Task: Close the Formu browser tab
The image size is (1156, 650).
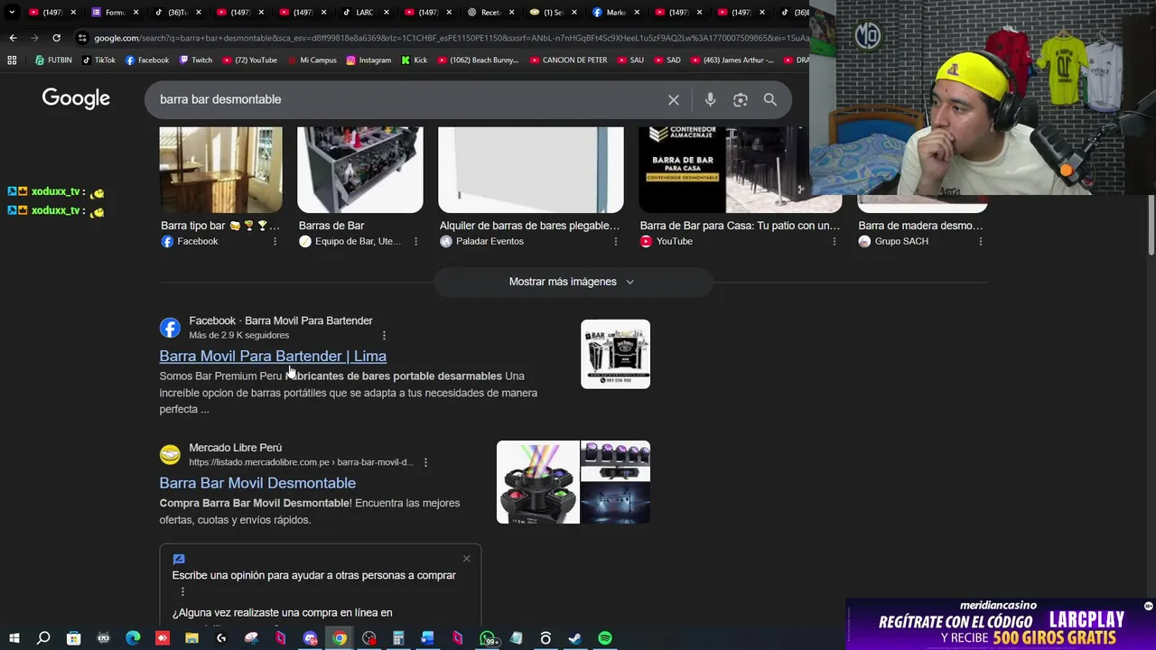Action: click(136, 13)
